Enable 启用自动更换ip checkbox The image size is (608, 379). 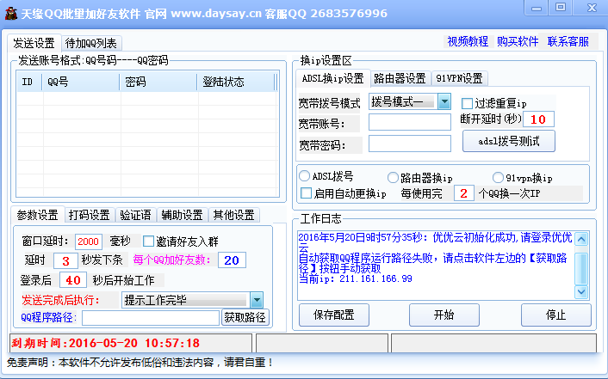click(x=306, y=193)
